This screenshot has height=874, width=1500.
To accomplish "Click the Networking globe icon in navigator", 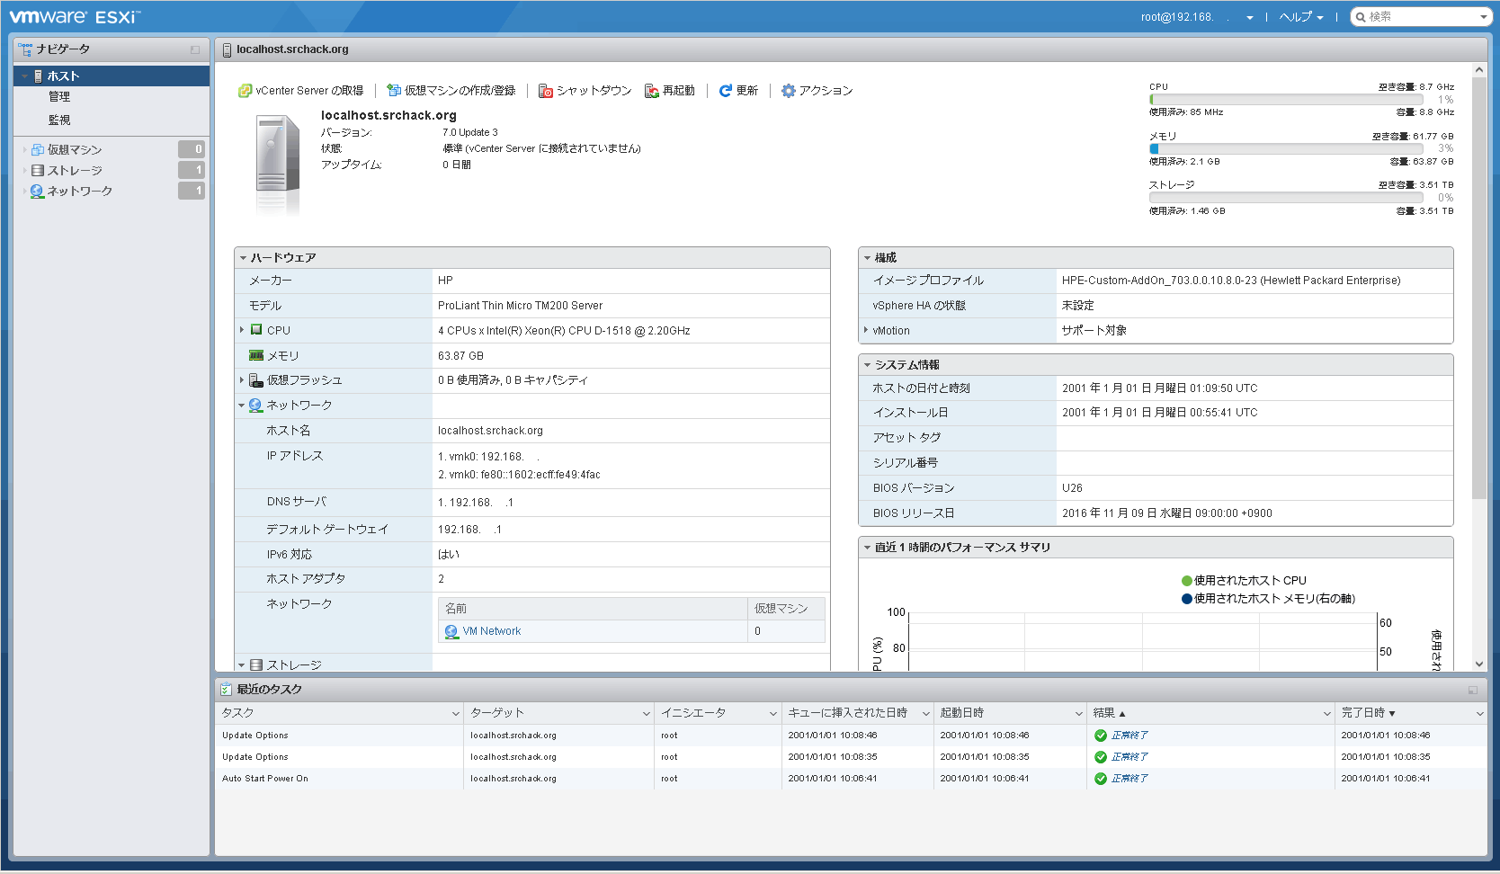I will point(38,192).
